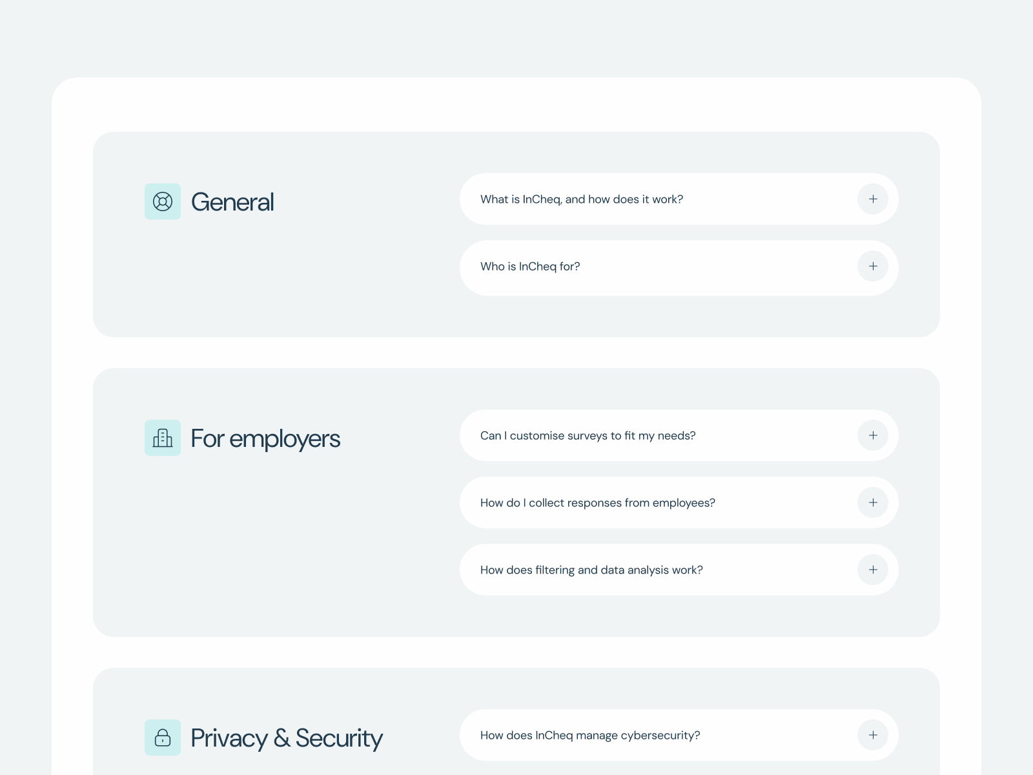Select 'What is InCheq, and how does it work?' text
1033x775 pixels.
pos(582,200)
